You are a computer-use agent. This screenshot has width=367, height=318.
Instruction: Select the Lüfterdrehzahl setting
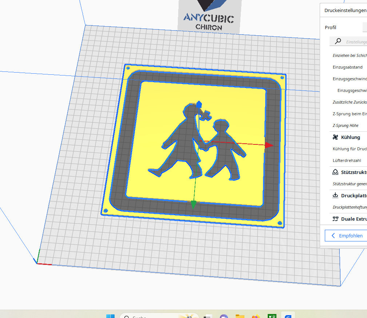[347, 160]
